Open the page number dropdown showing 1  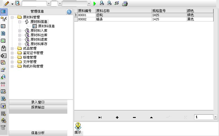click(215, 117)
